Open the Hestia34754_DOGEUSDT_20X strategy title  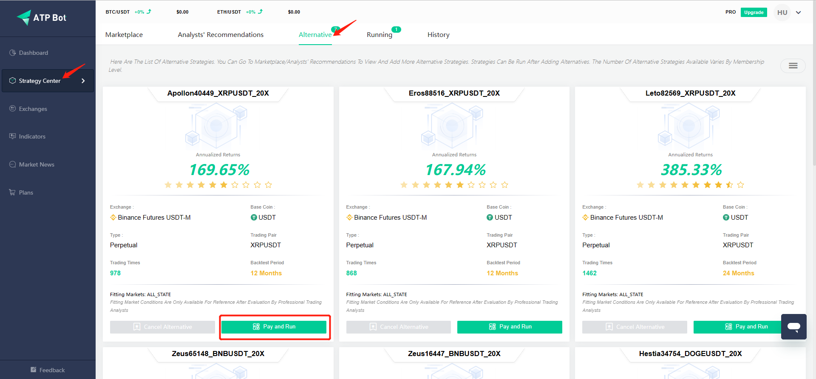coord(691,354)
